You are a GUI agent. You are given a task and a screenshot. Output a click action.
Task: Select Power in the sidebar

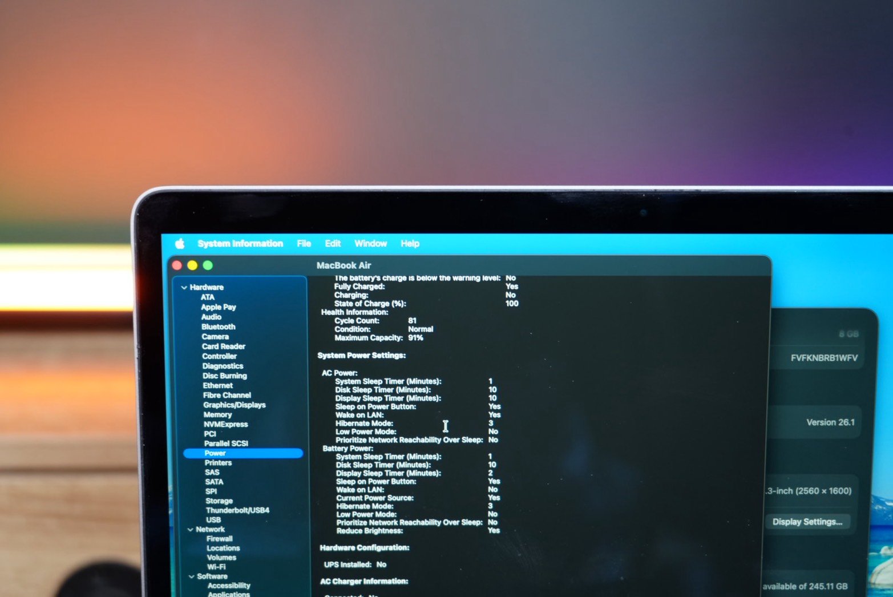point(215,453)
